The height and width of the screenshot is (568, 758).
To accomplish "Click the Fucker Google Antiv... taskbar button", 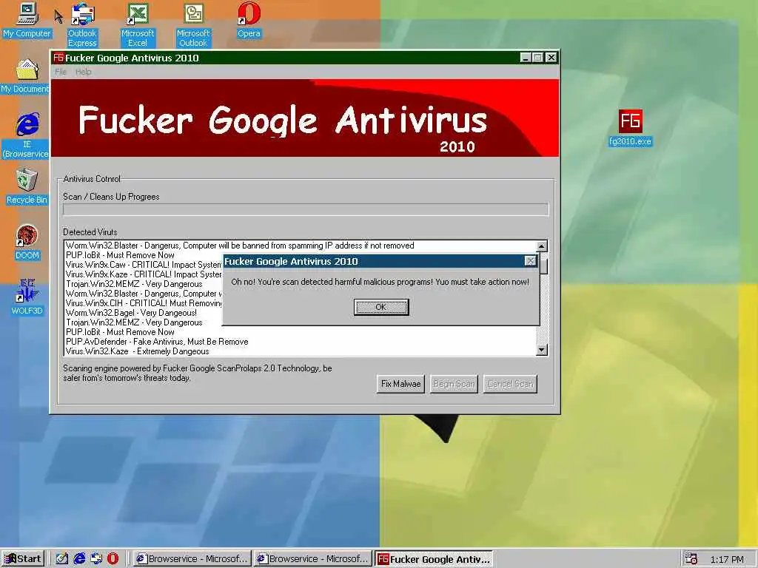I will click(x=434, y=559).
